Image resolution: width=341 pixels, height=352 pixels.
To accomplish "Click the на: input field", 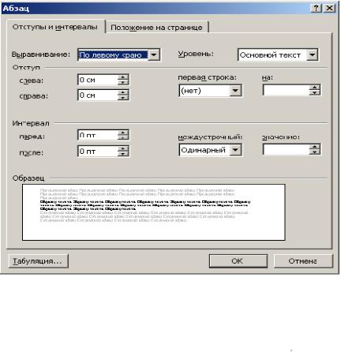I will (x=286, y=90).
